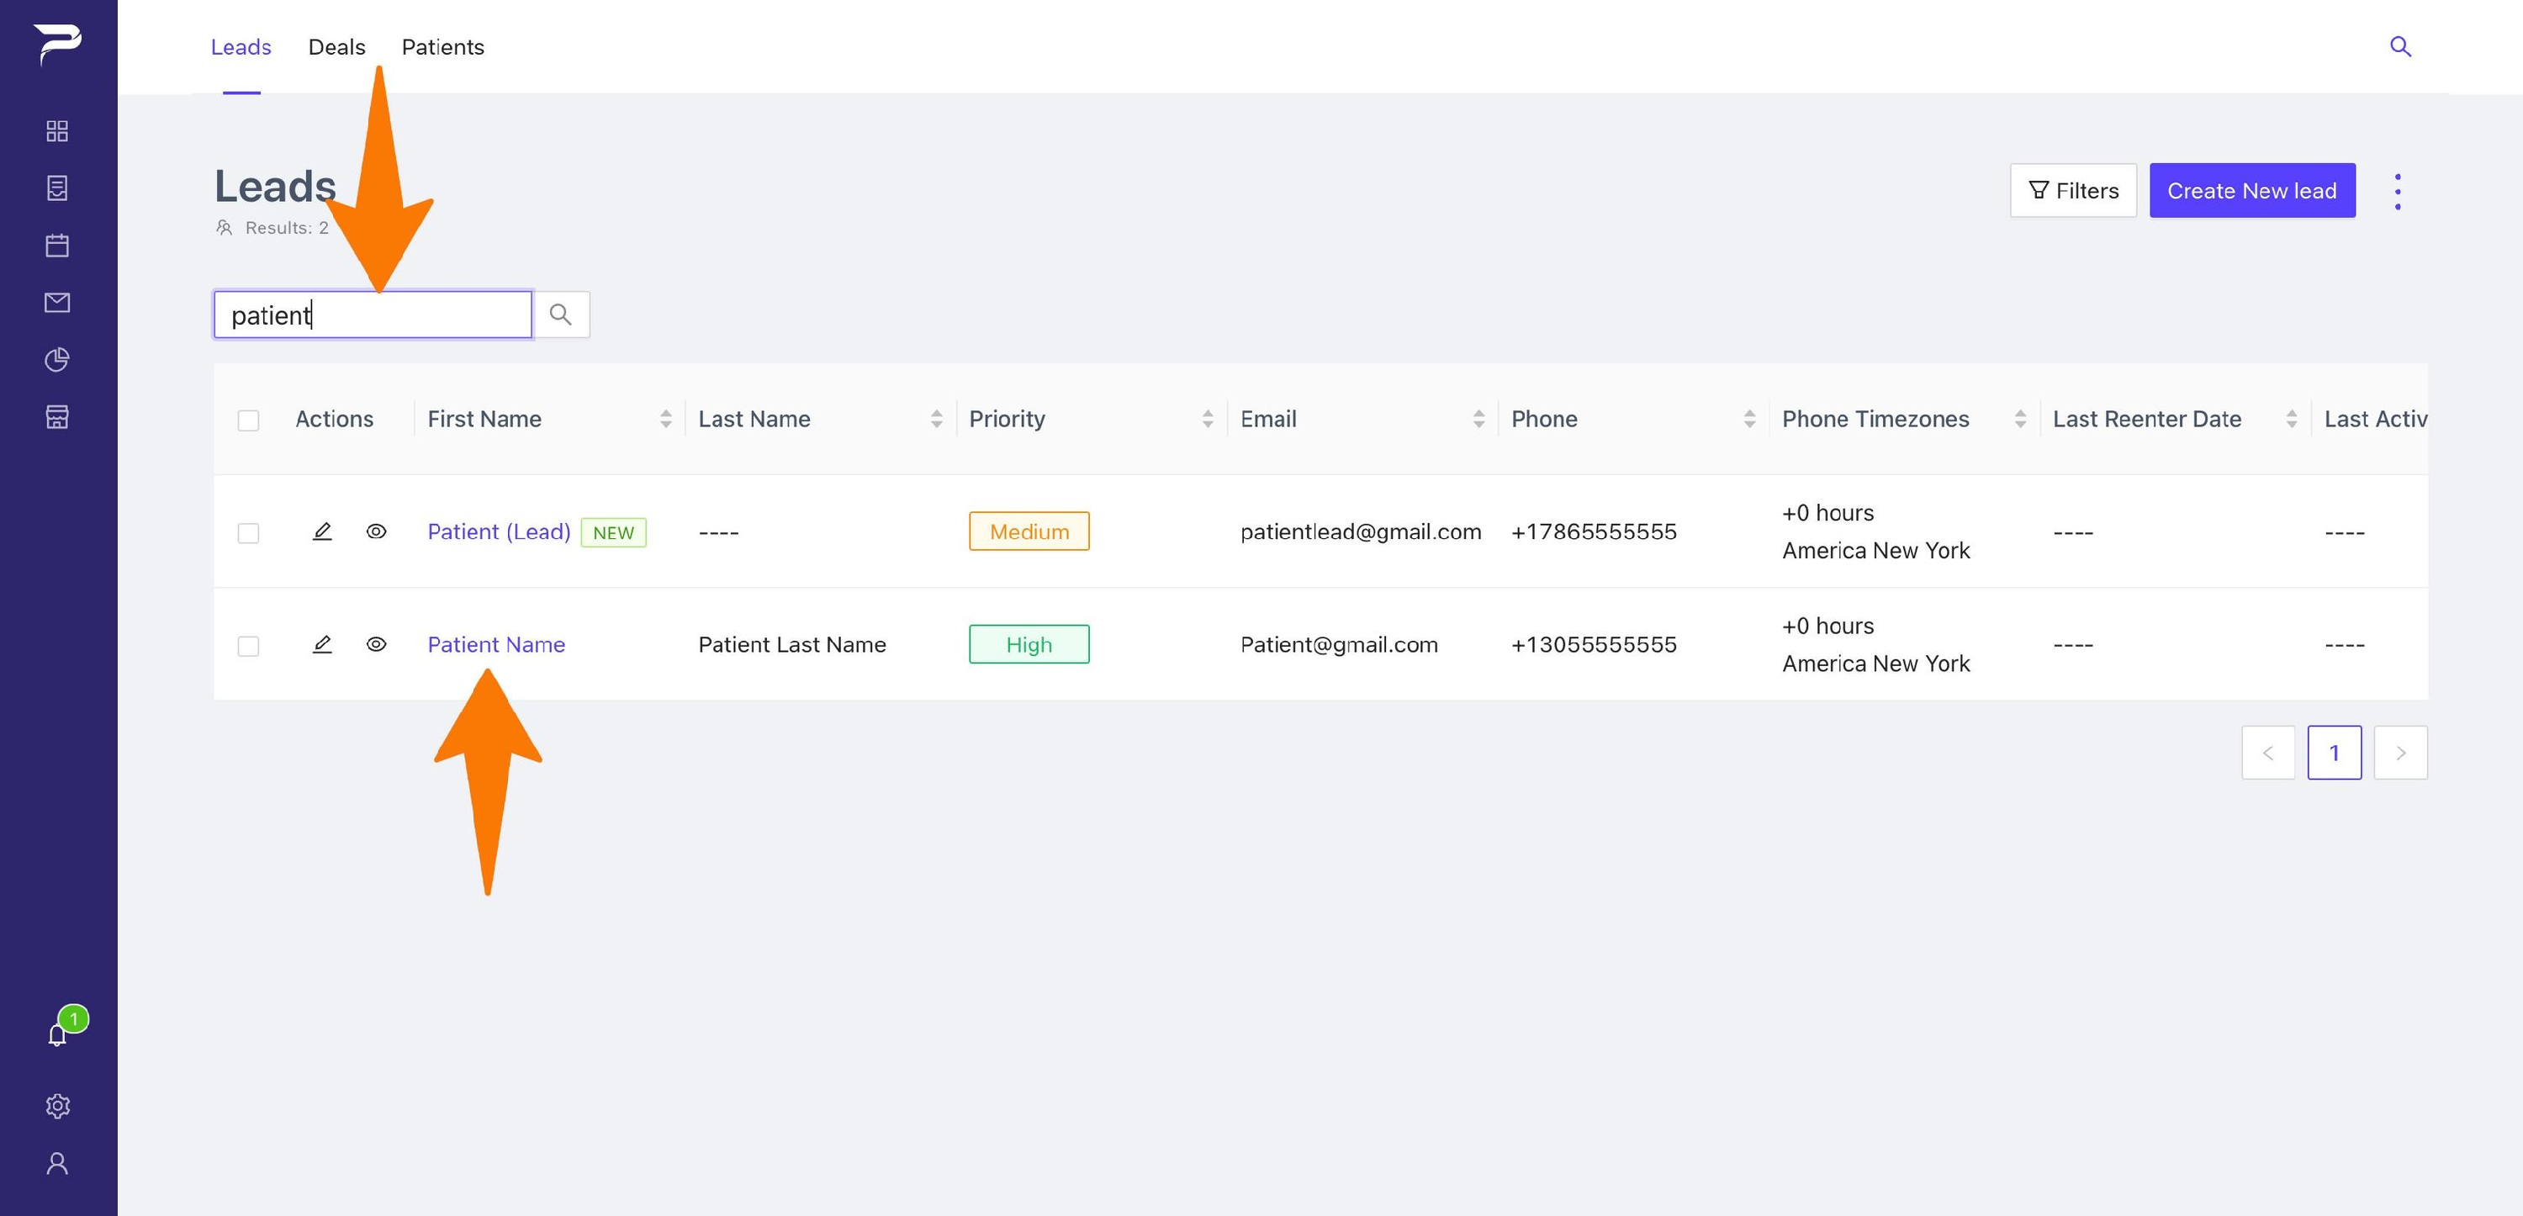Click the leads search input field
Screen dimensions: 2523x1216
click(373, 315)
